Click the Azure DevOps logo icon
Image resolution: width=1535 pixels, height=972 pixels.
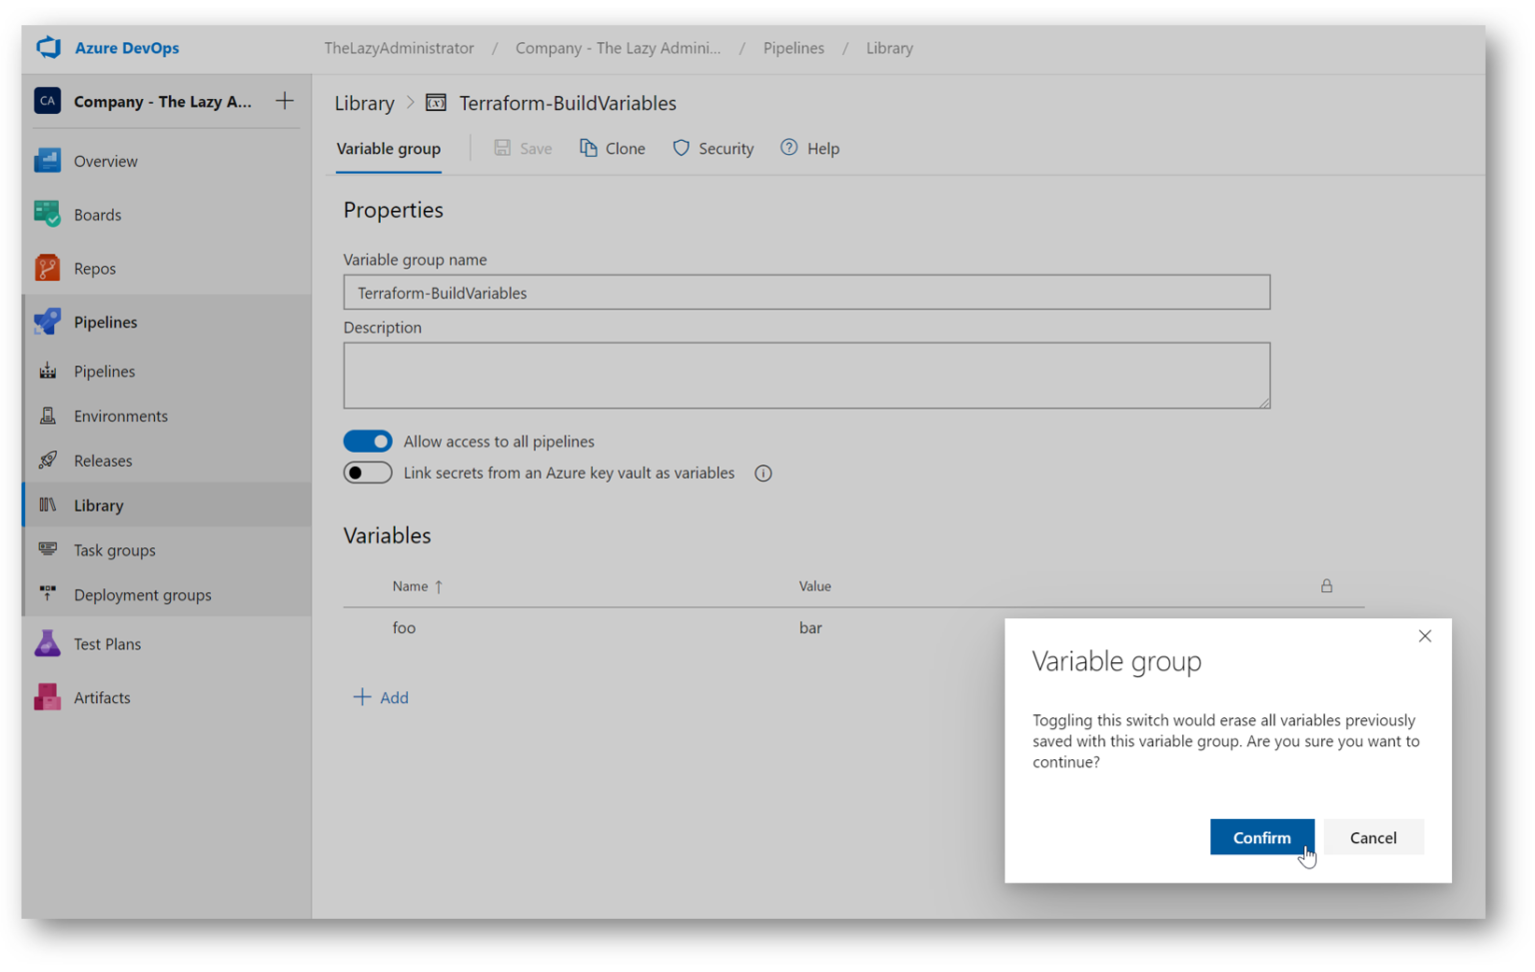48,47
